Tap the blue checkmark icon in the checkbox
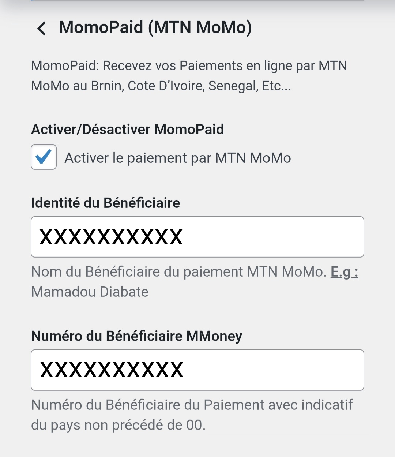The width and height of the screenshot is (395, 457). (x=44, y=157)
